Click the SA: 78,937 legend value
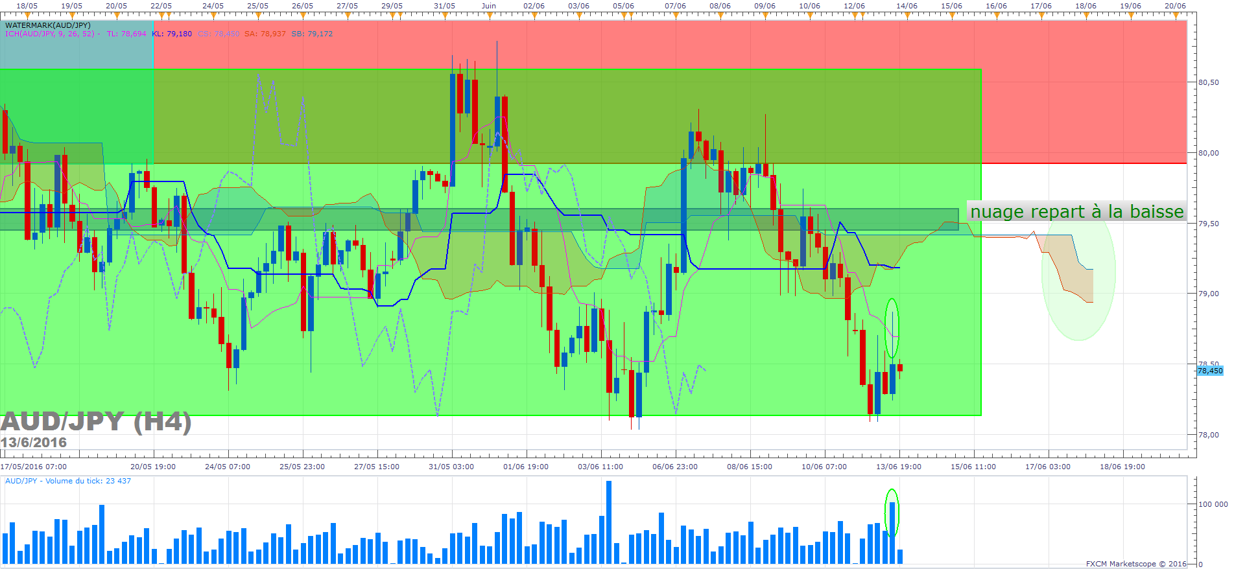The image size is (1234, 569). coord(265,34)
